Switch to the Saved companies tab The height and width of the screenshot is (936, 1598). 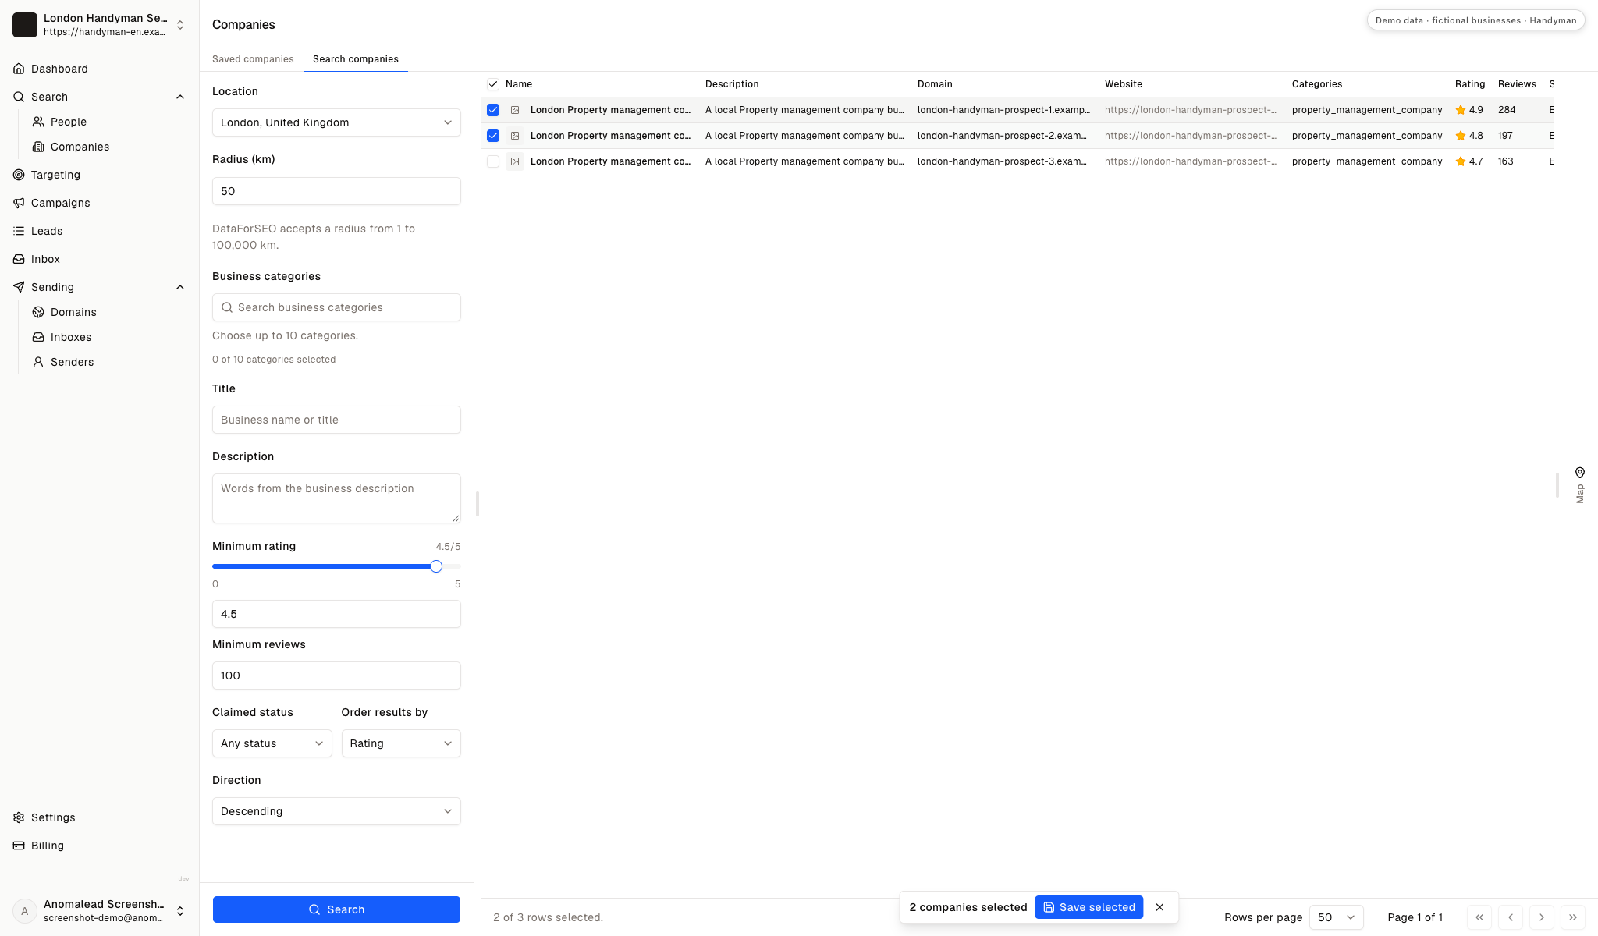tap(253, 59)
